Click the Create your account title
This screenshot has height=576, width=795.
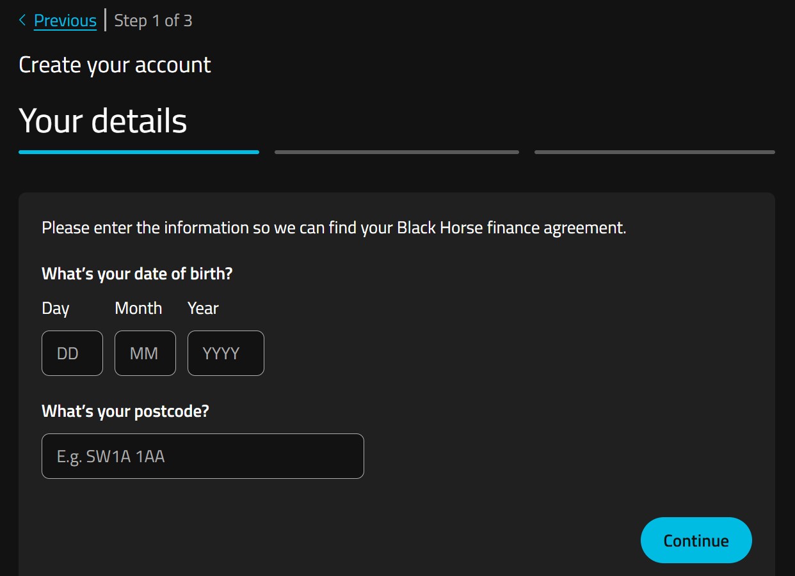point(115,65)
